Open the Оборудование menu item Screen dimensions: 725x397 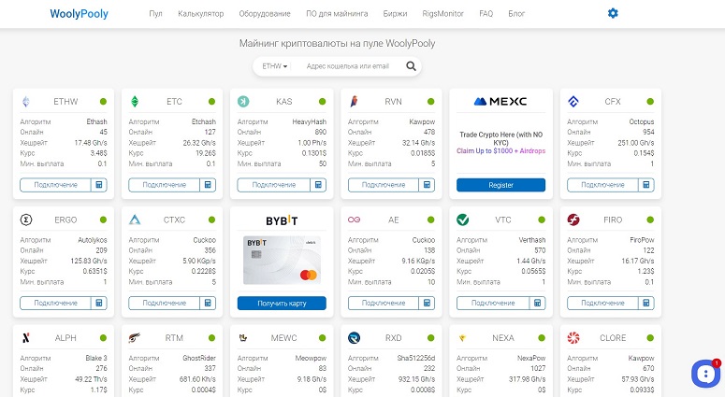coord(265,14)
